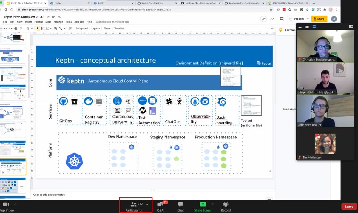Open the Participants panel in Zoom
The image size is (358, 213).
pyautogui.click(x=133, y=206)
